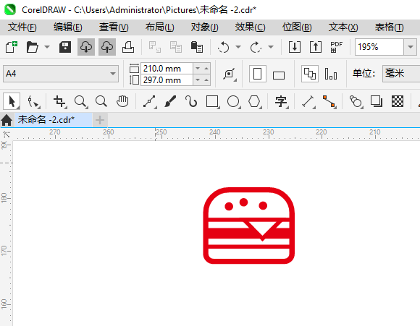The width and height of the screenshot is (420, 326).
Task: Open the 编辑(E) menu
Action: [68, 27]
